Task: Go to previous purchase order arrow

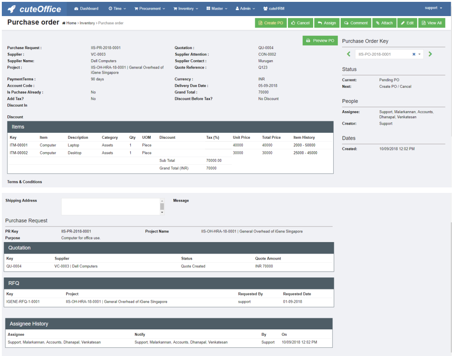Action: pyautogui.click(x=348, y=54)
